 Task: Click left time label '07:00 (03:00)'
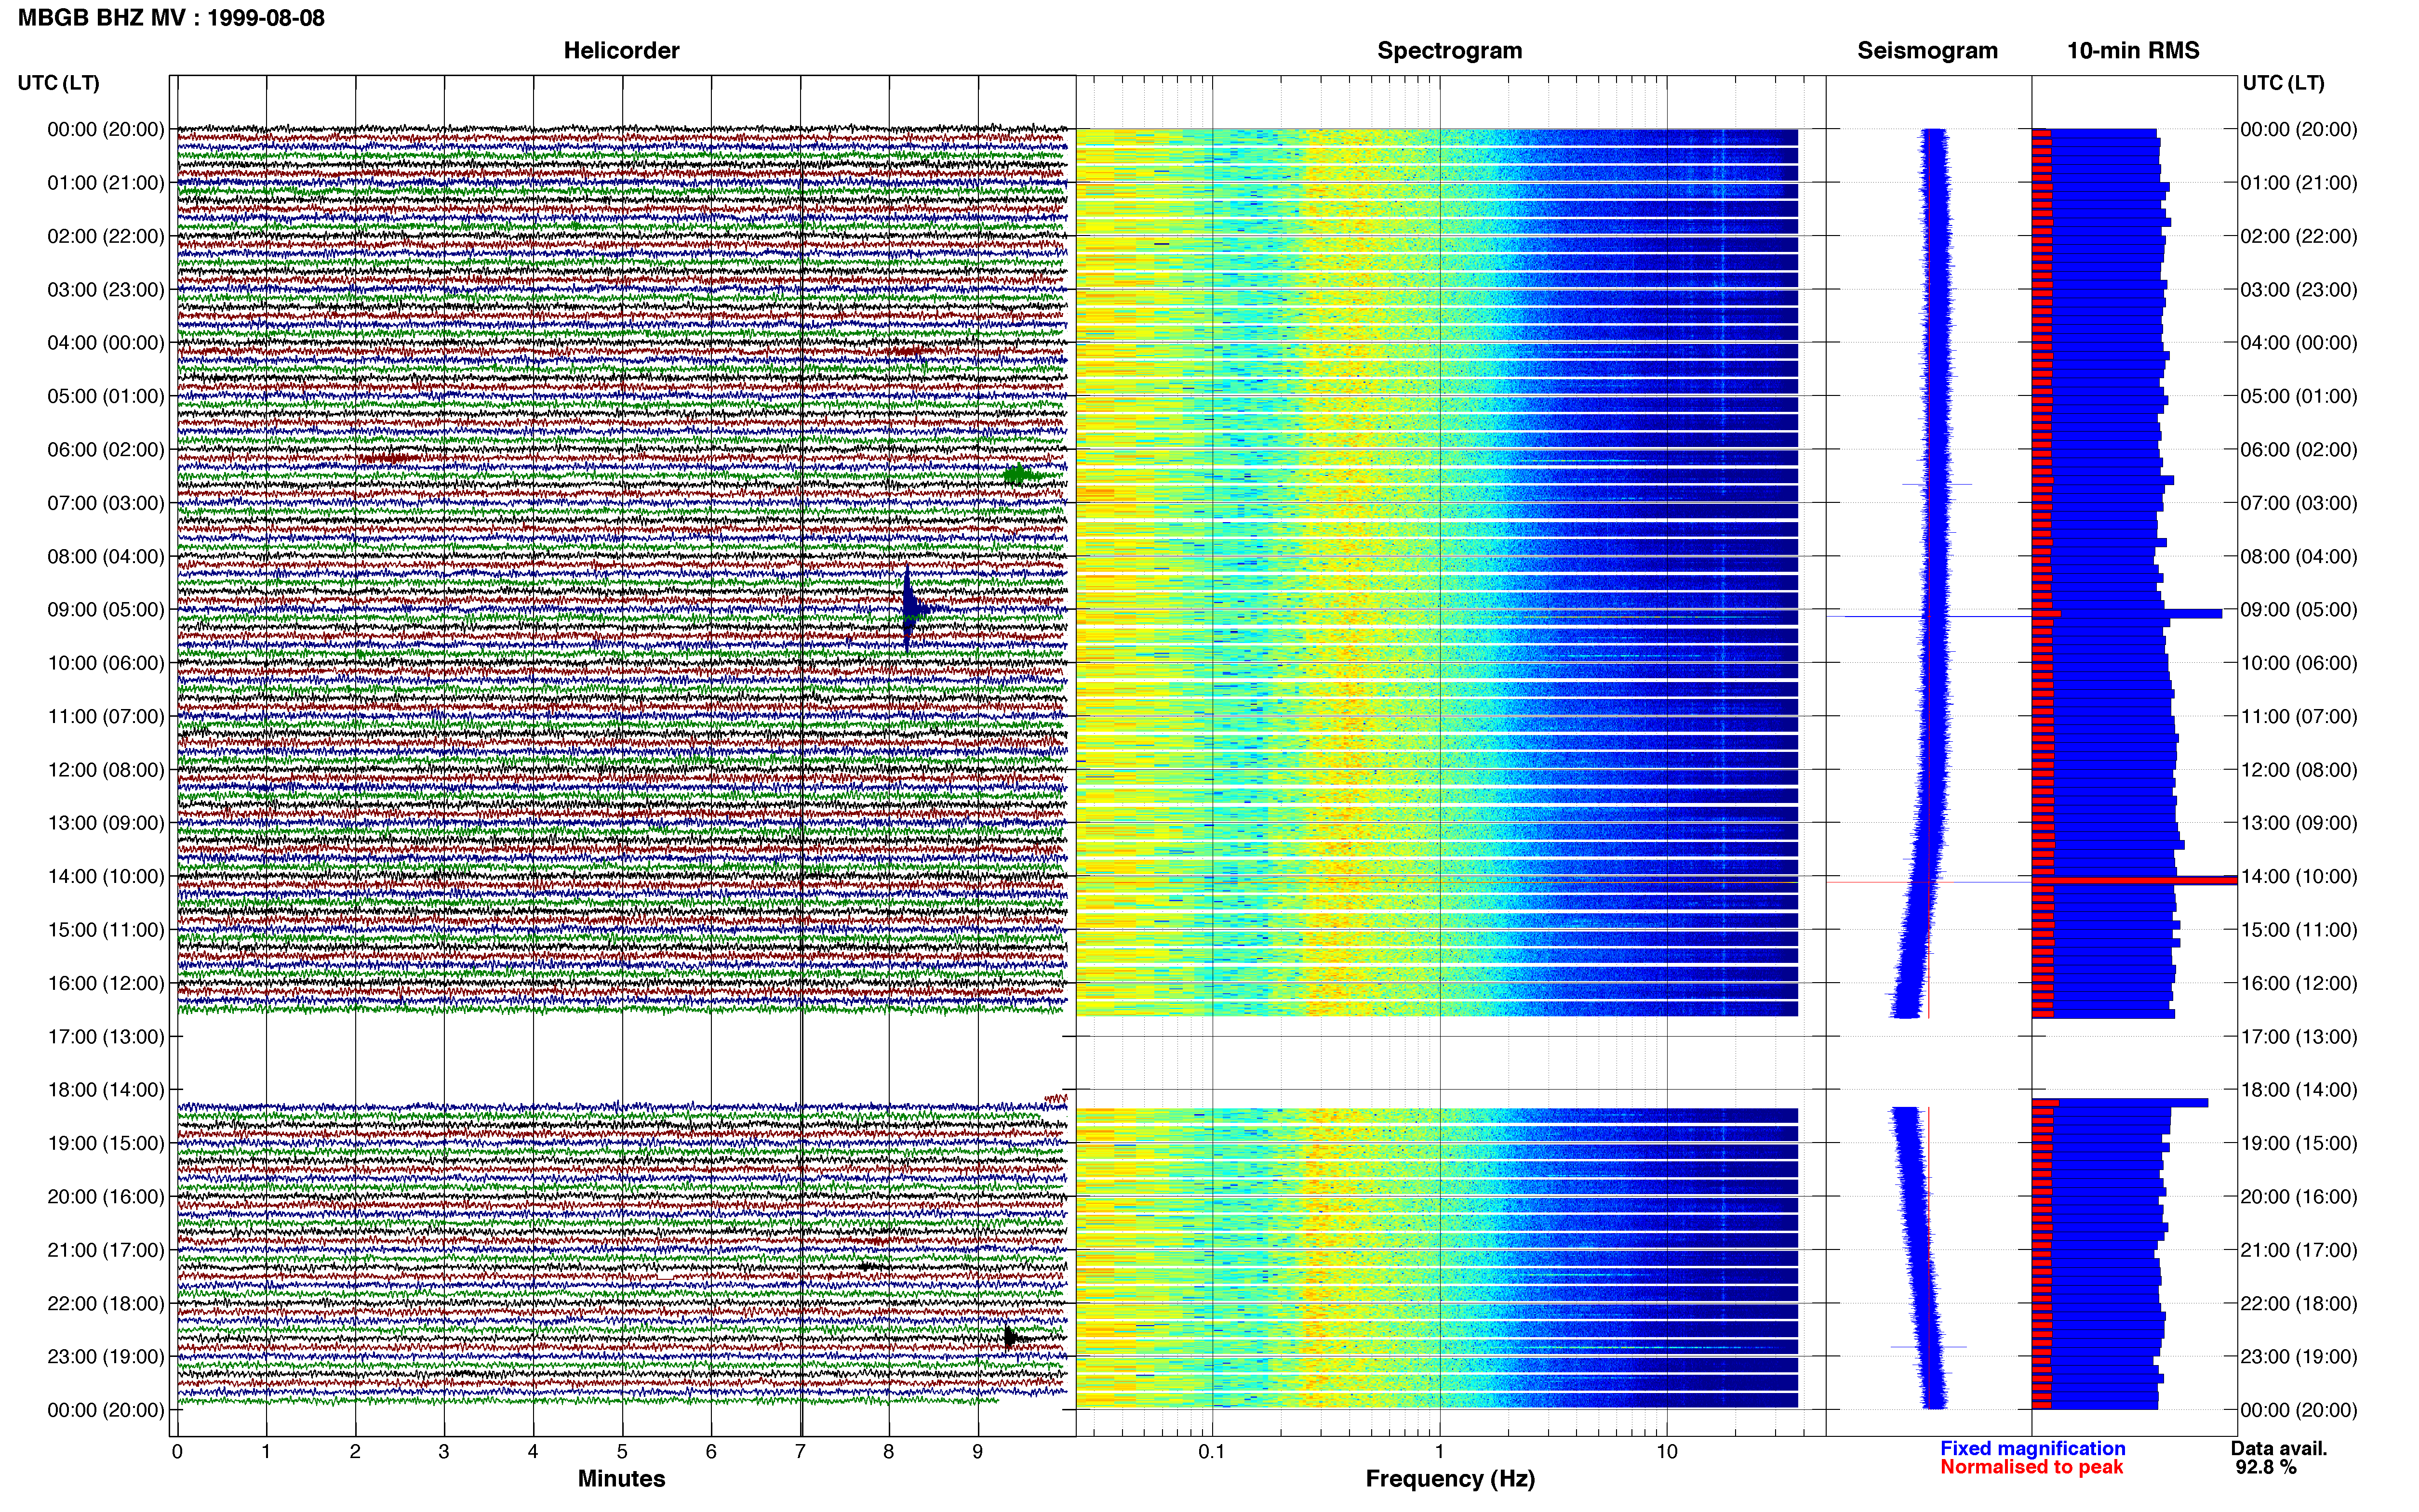(x=106, y=503)
